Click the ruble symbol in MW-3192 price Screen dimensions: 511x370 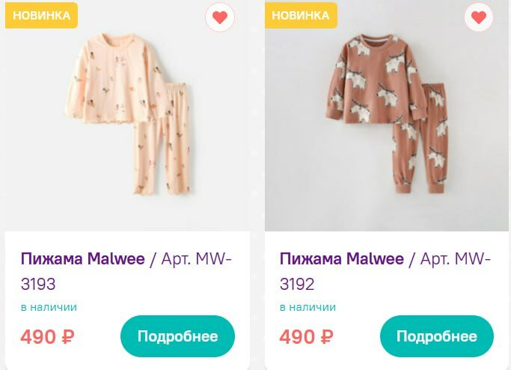click(326, 337)
